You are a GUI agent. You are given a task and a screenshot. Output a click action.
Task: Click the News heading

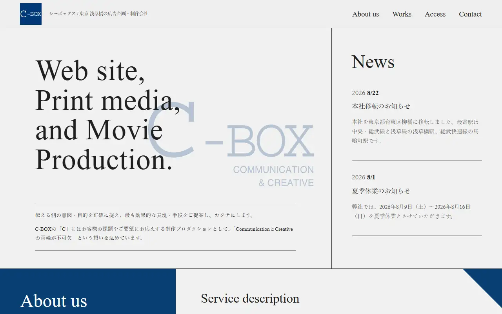coord(373,62)
